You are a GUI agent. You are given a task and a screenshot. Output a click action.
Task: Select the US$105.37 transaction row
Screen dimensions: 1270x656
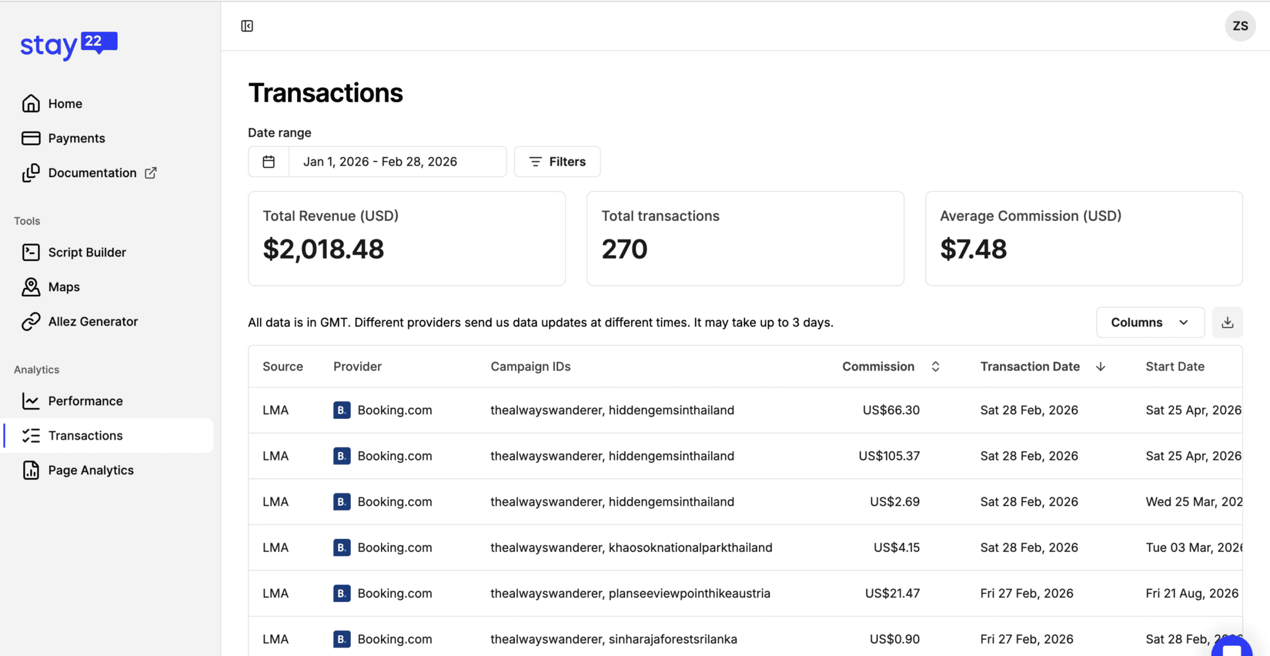pyautogui.click(x=889, y=456)
